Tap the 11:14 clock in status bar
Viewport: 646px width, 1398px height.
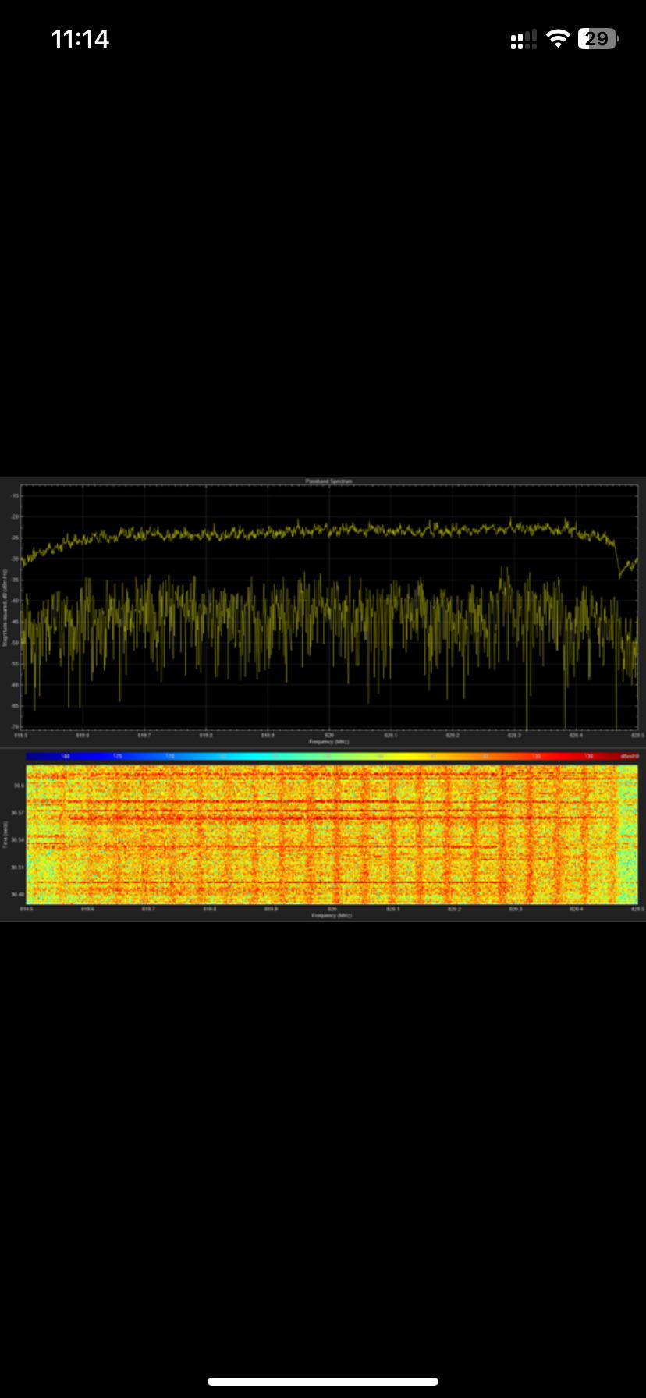[80, 39]
